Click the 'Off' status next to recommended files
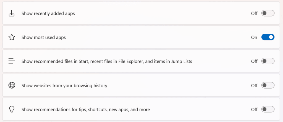283x122 pixels. pos(254,61)
